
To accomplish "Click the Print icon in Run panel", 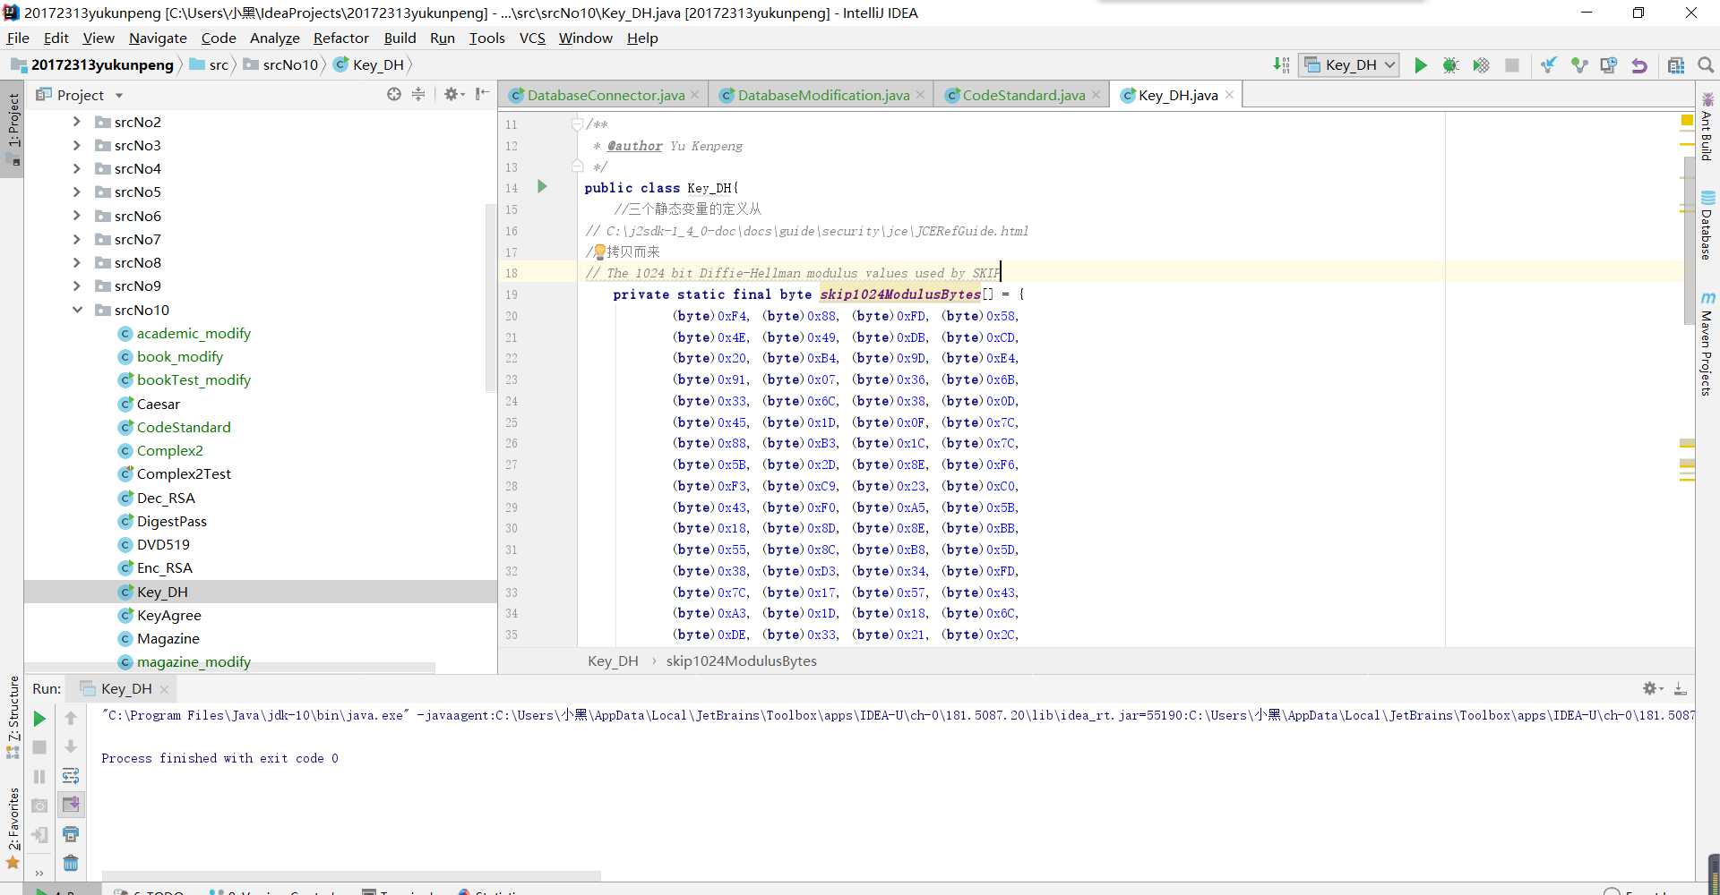I will coord(71,834).
